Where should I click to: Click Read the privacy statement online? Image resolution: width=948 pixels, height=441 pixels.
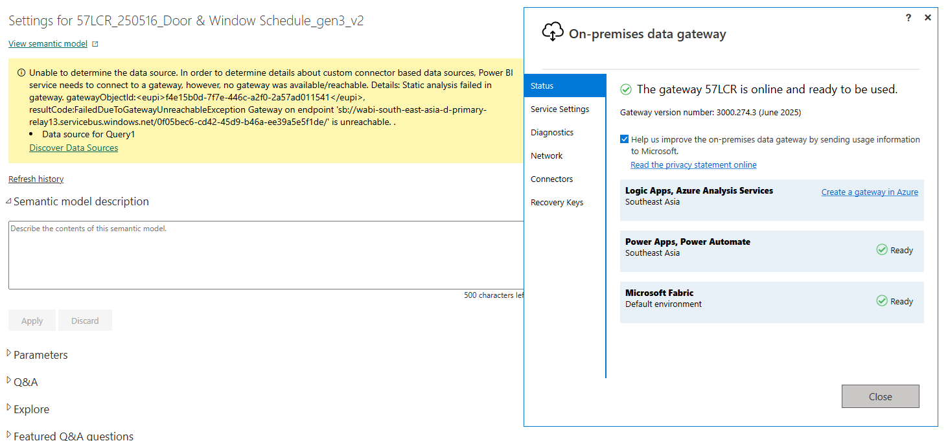click(x=693, y=164)
